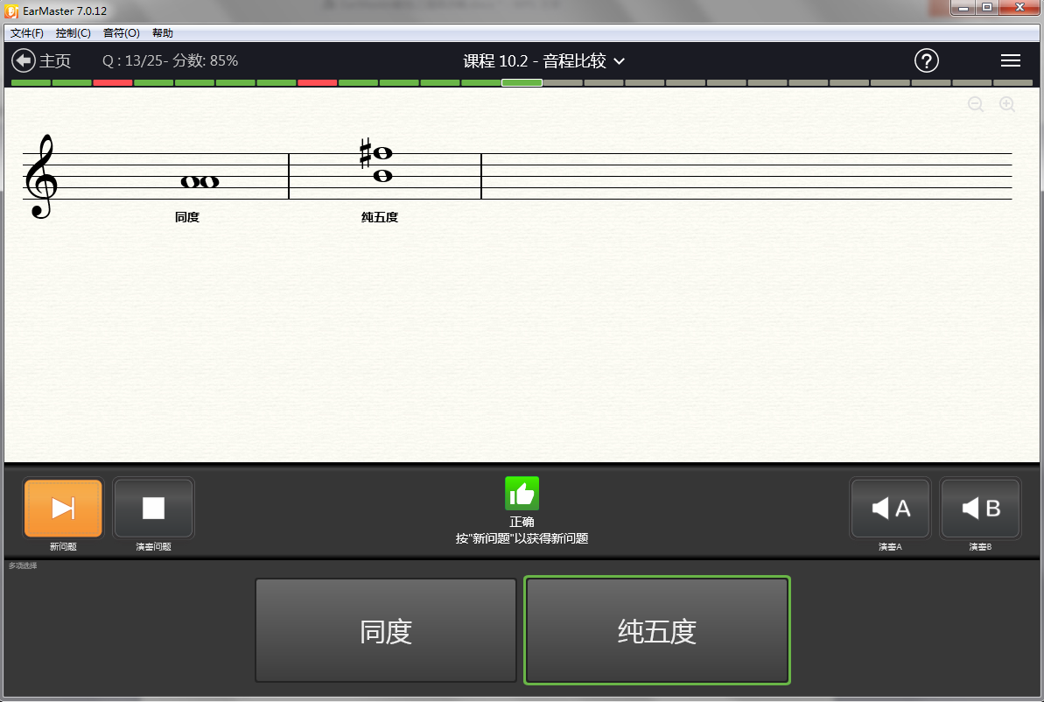
Task: Open Help via the question mark icon
Action: pos(927,60)
